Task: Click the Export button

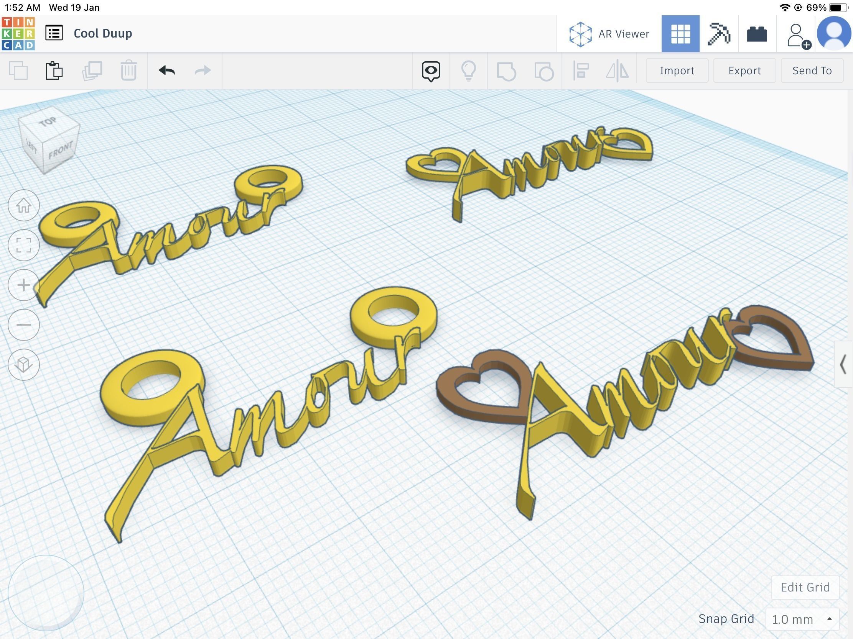Action: click(744, 70)
